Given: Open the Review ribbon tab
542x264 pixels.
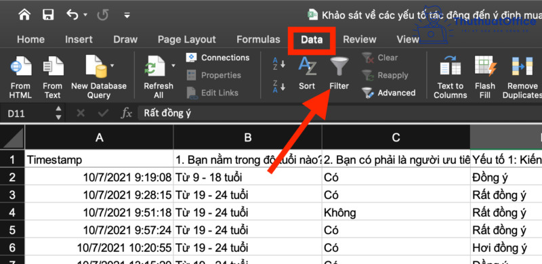Looking at the screenshot, I should pyautogui.click(x=360, y=39).
